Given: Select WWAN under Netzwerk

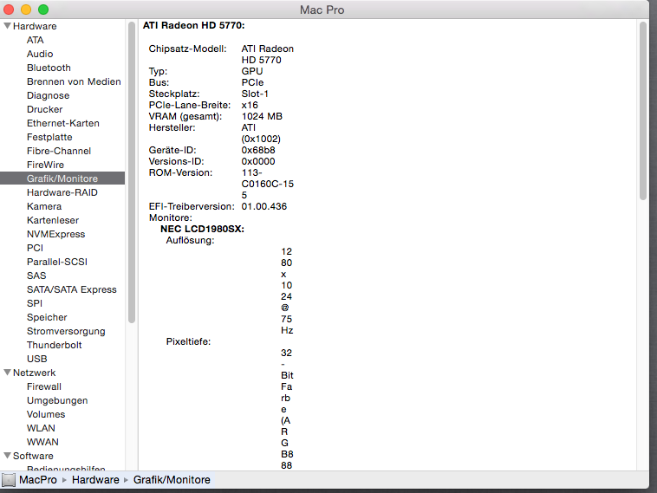Looking at the screenshot, I should [x=42, y=441].
